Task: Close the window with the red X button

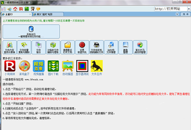Action: click(187, 2)
